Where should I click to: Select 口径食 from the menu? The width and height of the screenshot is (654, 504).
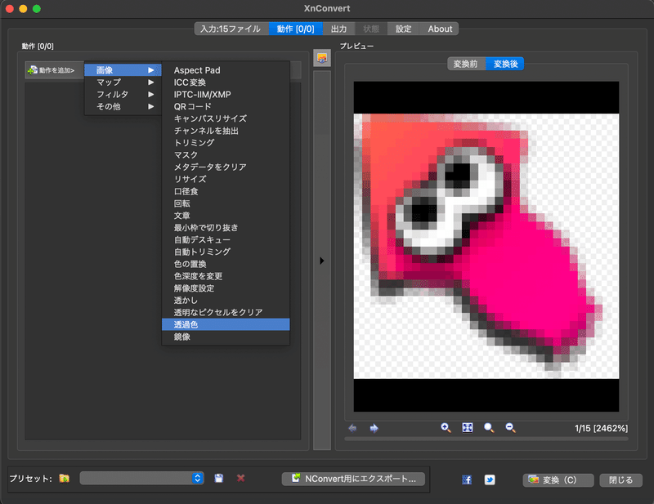(x=226, y=191)
